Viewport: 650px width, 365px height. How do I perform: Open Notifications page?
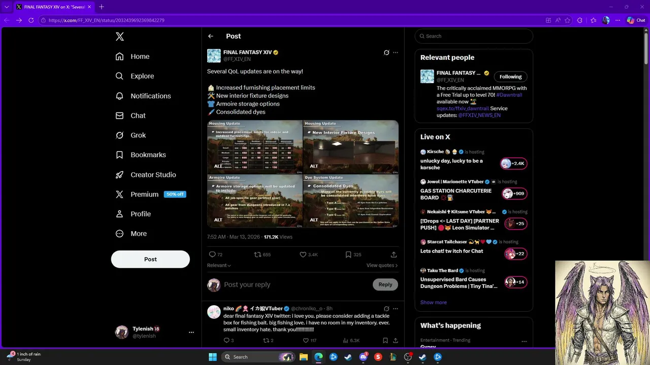coord(143,96)
